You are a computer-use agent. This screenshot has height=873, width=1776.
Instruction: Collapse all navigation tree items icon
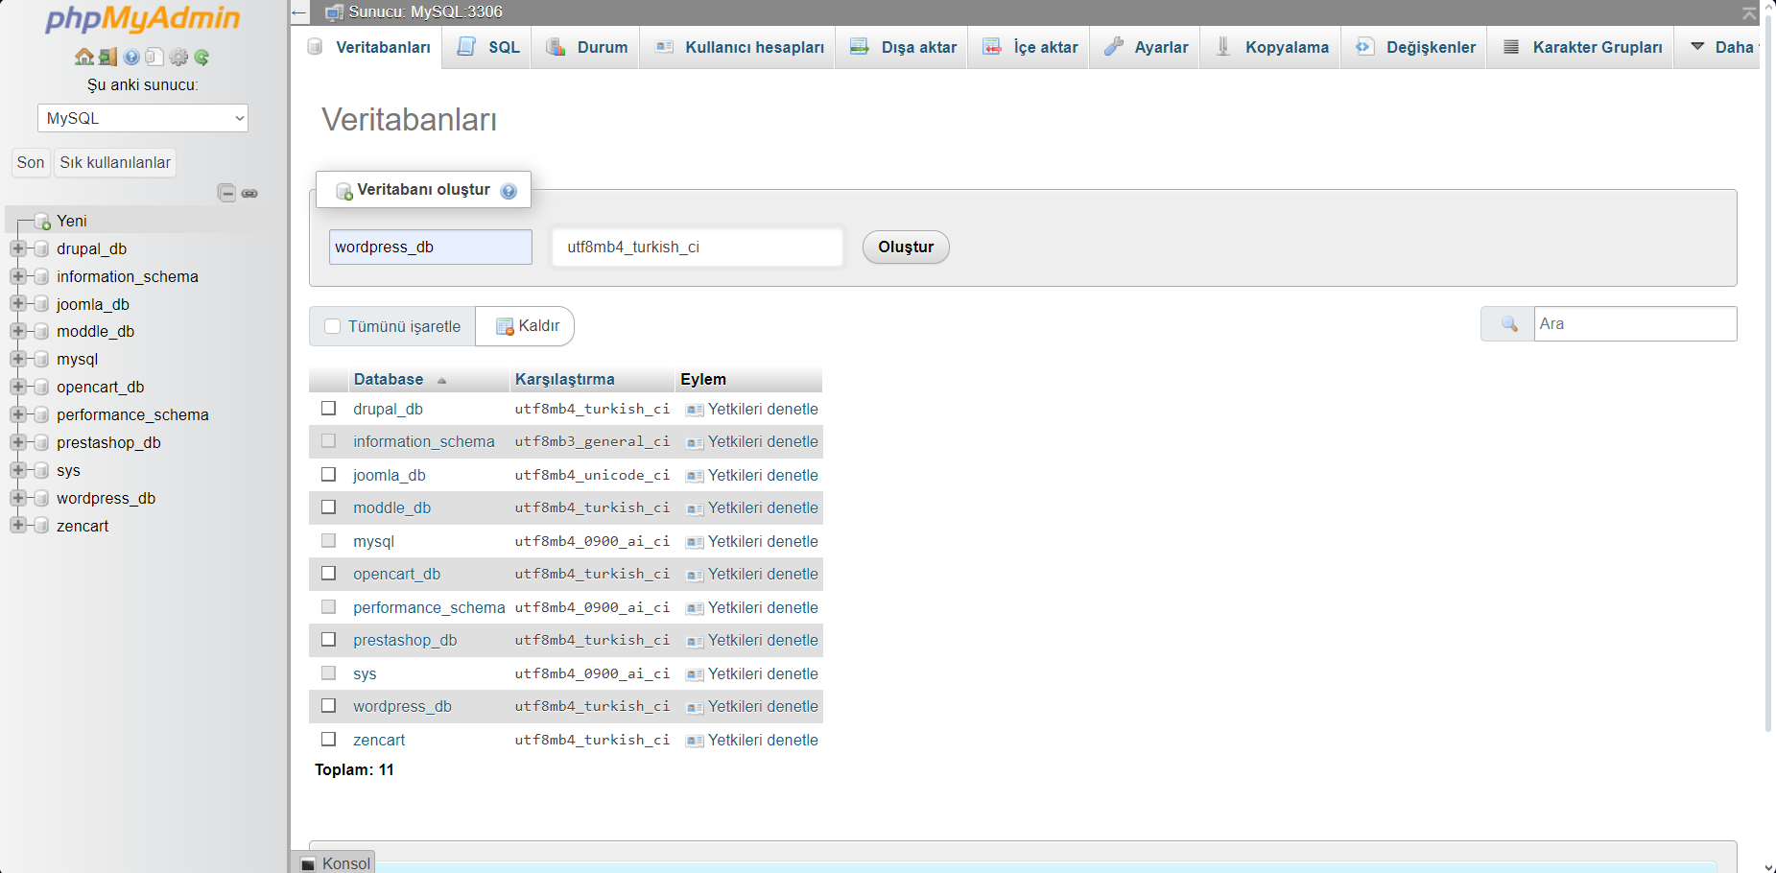pos(226,193)
